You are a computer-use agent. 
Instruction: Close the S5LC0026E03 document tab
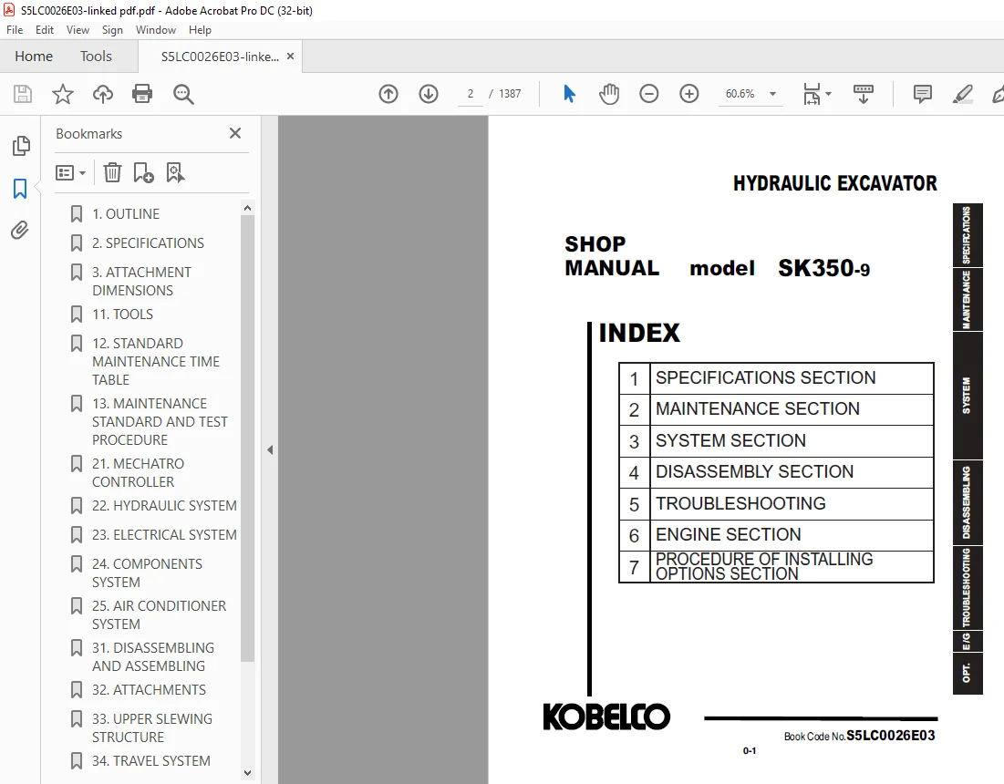[x=290, y=57]
